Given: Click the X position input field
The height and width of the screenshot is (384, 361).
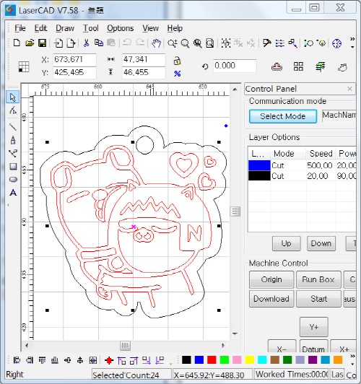Looking at the screenshot, I should click(74, 59).
